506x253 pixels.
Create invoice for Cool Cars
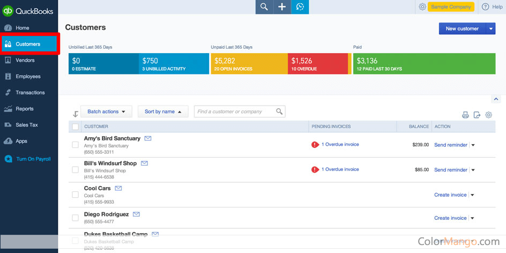(x=450, y=195)
